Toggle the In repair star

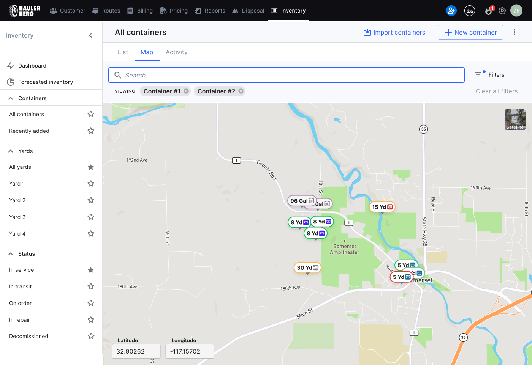pos(91,320)
